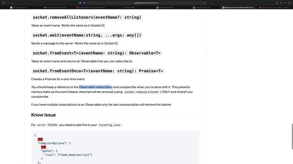Click 'Sends a message to the server' sentence

click(75, 43)
